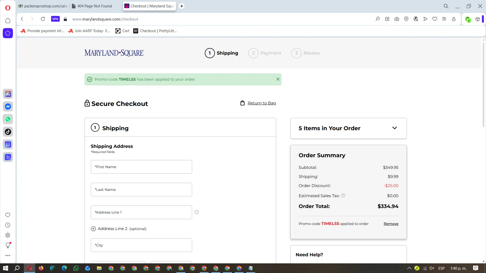486x273 pixels.
Task: Open TikTok in the Opera sidebar
Action: coord(8,132)
